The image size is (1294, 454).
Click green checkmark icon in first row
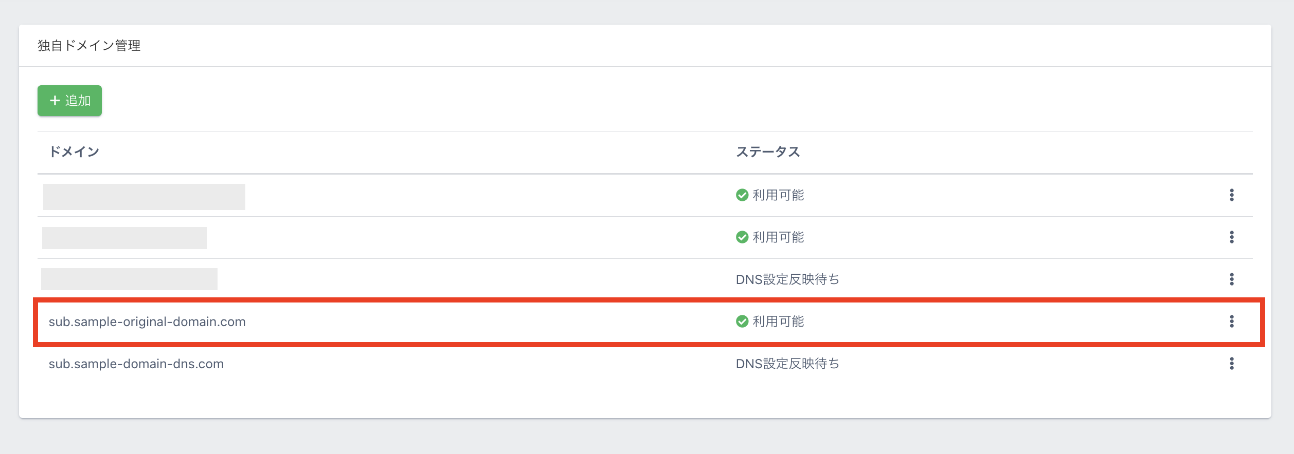click(x=742, y=195)
